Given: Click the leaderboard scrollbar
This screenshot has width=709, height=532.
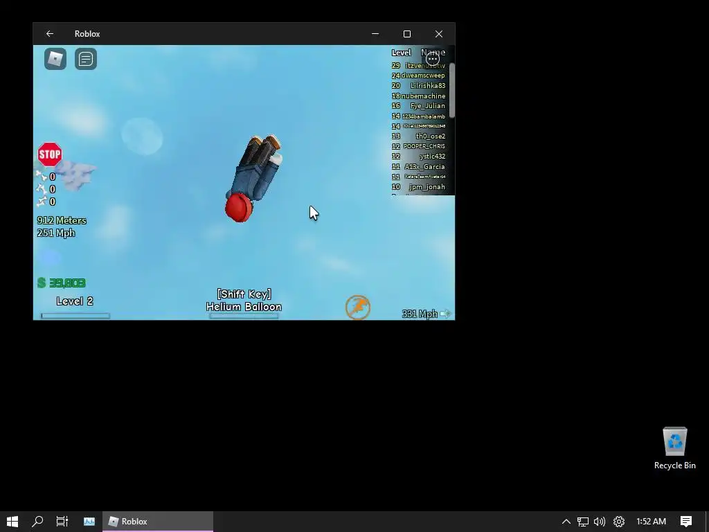Looking at the screenshot, I should point(451,91).
